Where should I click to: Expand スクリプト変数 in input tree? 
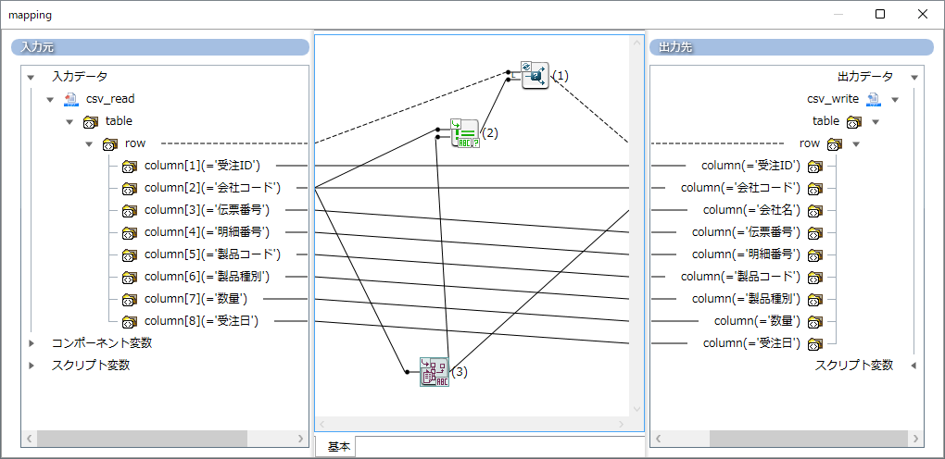(31, 366)
